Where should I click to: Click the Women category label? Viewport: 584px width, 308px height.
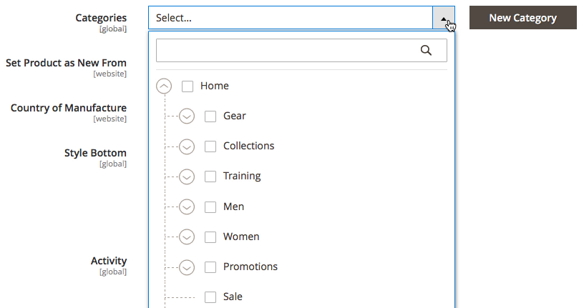click(x=241, y=237)
